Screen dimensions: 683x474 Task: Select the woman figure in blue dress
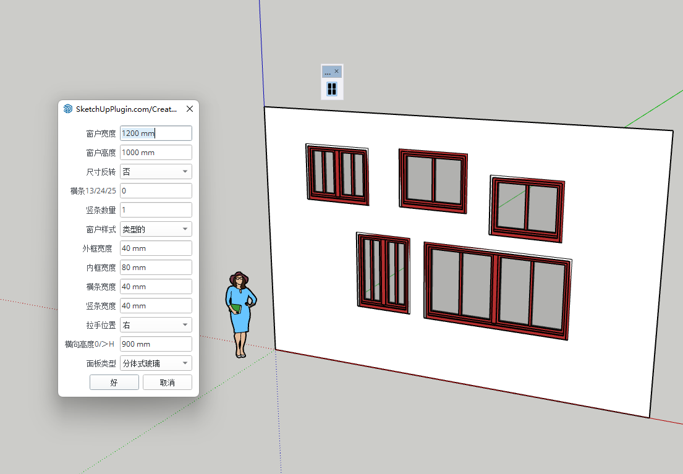240,315
